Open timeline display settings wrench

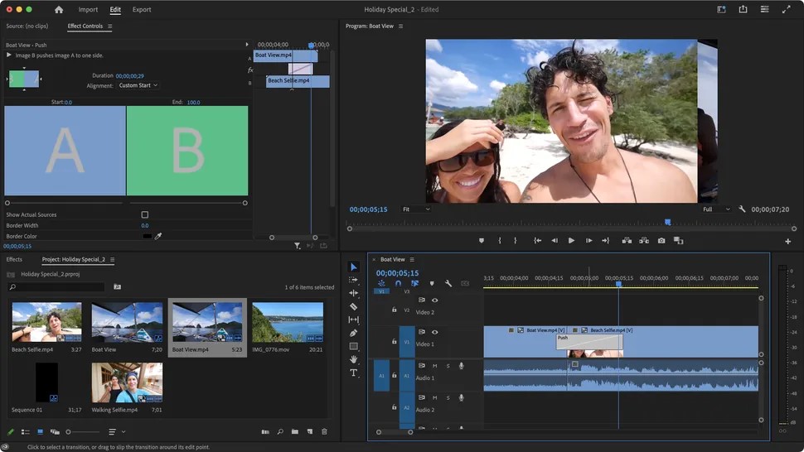(x=448, y=284)
